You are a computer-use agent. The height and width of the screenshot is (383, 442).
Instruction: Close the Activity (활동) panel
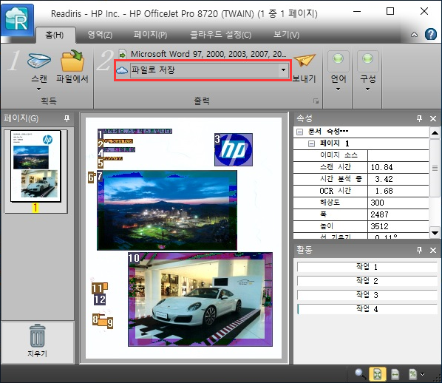point(433,250)
